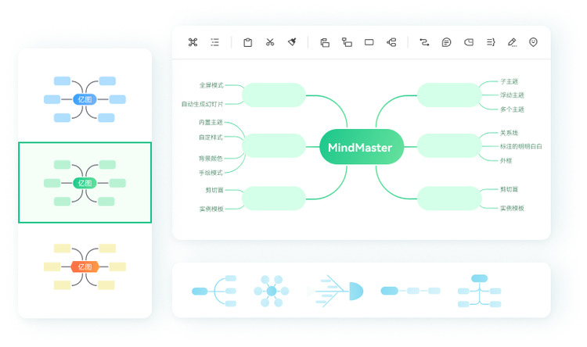Click the 子主题 subtopic text
This screenshot has height=347, width=587.
point(510,81)
